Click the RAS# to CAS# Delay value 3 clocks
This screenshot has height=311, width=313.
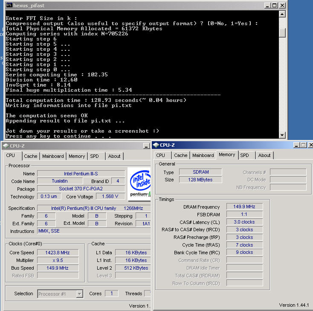[x=244, y=230]
